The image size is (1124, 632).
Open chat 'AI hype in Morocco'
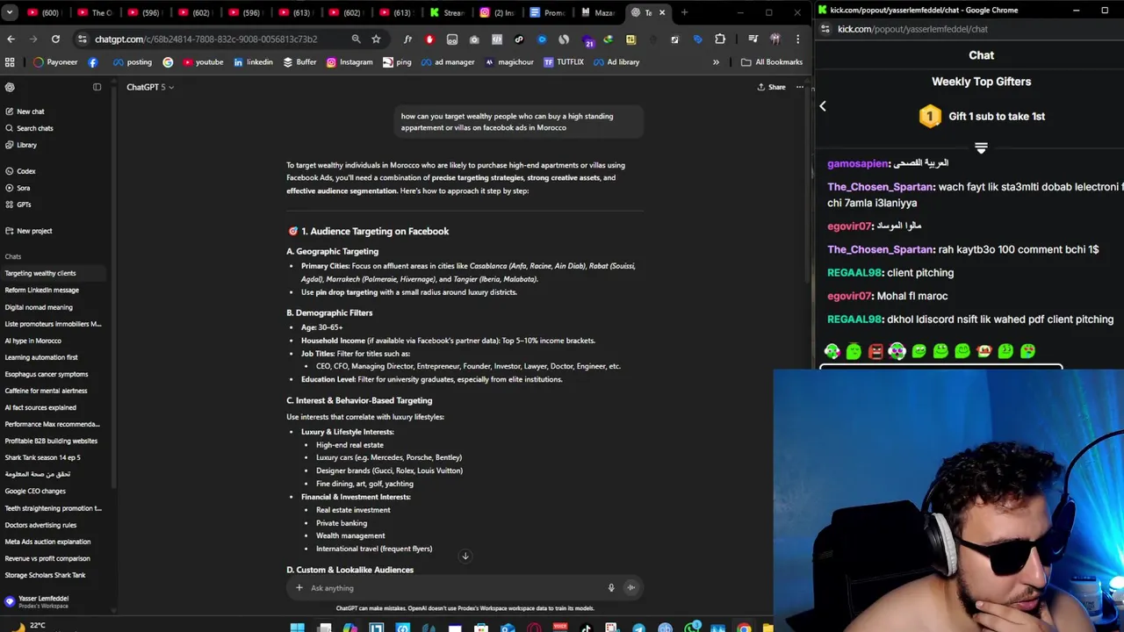[x=32, y=341]
